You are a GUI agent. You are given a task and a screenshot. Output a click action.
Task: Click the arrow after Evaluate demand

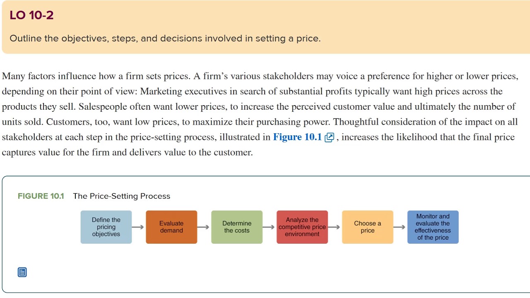click(x=204, y=227)
